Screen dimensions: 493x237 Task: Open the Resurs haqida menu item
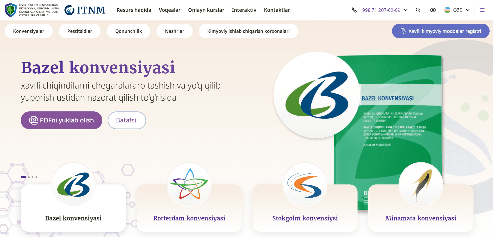tap(134, 10)
